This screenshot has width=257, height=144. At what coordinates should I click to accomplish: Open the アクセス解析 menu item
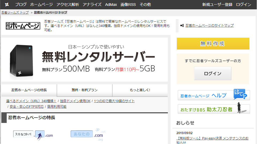pyautogui.click(x=68, y=5)
